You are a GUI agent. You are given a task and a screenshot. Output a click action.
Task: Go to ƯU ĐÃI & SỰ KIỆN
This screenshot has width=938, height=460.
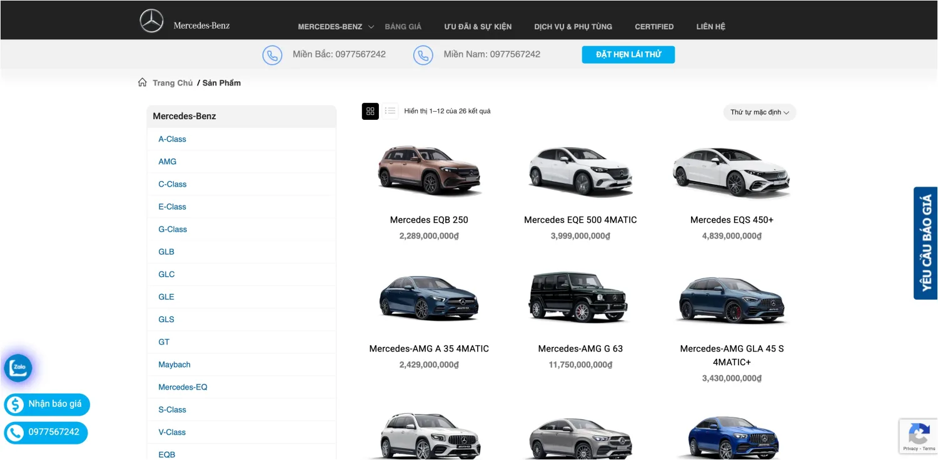478,27
